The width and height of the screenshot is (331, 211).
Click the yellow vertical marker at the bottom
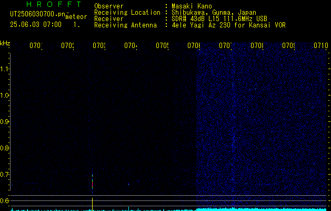[x=92, y=204]
